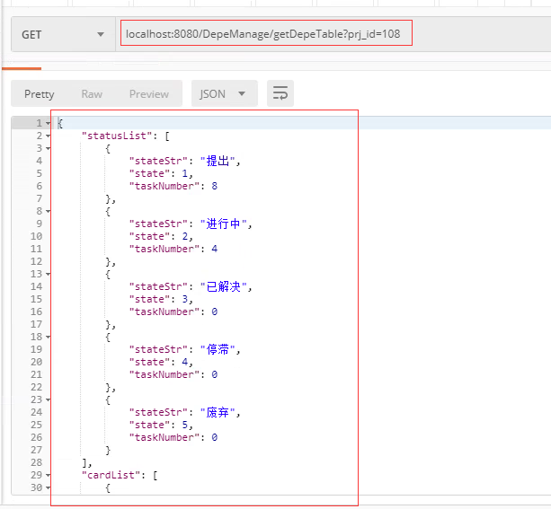Click the state value 1 on line 5
This screenshot has width=551, height=509.
[x=185, y=173]
